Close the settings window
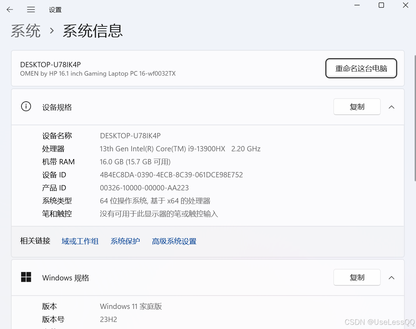This screenshot has width=416, height=329. coord(405,5)
